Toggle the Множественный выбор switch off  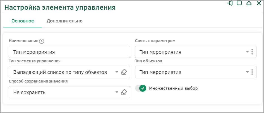click(x=141, y=88)
